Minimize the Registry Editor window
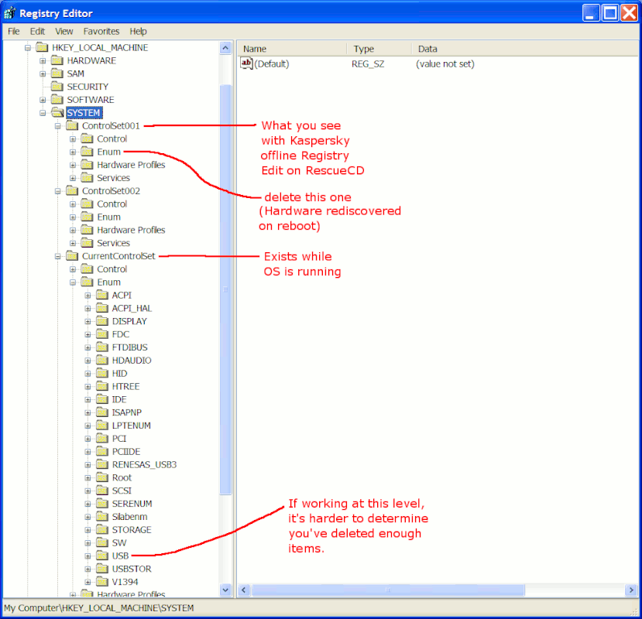642x619 pixels. 591,13
